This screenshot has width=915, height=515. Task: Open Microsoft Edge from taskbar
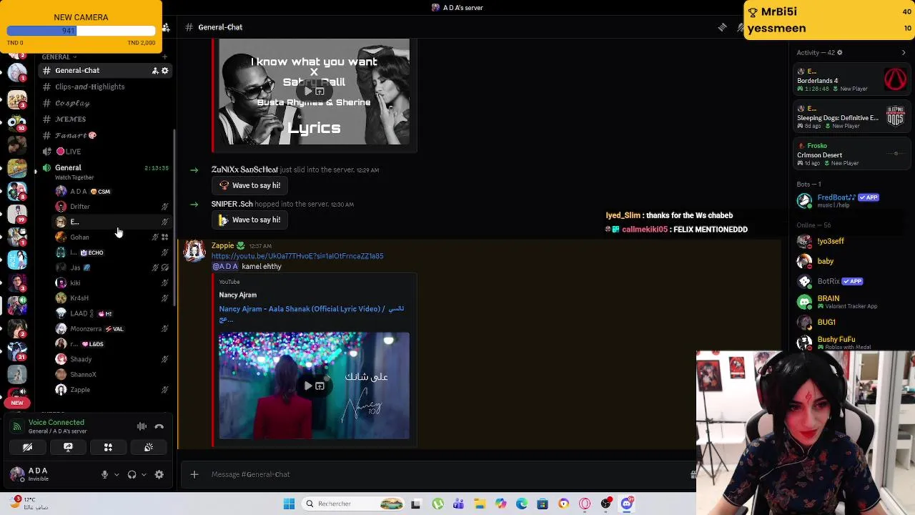point(522,504)
